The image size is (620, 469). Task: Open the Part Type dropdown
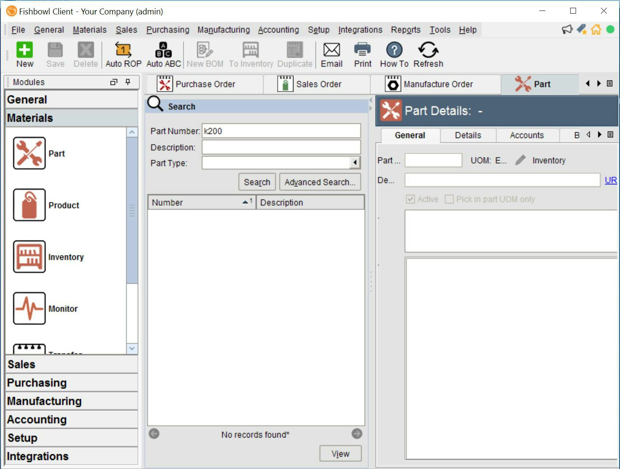pos(355,163)
